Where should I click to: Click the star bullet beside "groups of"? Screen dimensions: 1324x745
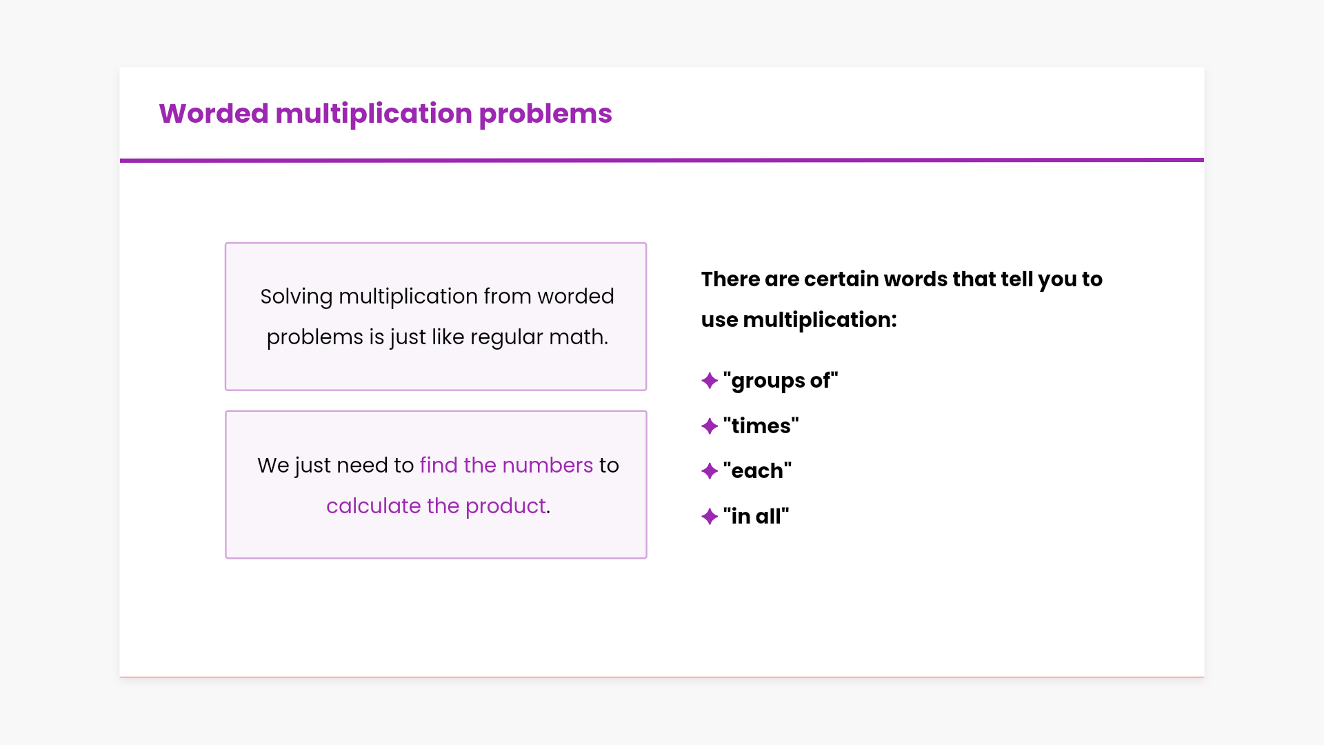click(710, 381)
